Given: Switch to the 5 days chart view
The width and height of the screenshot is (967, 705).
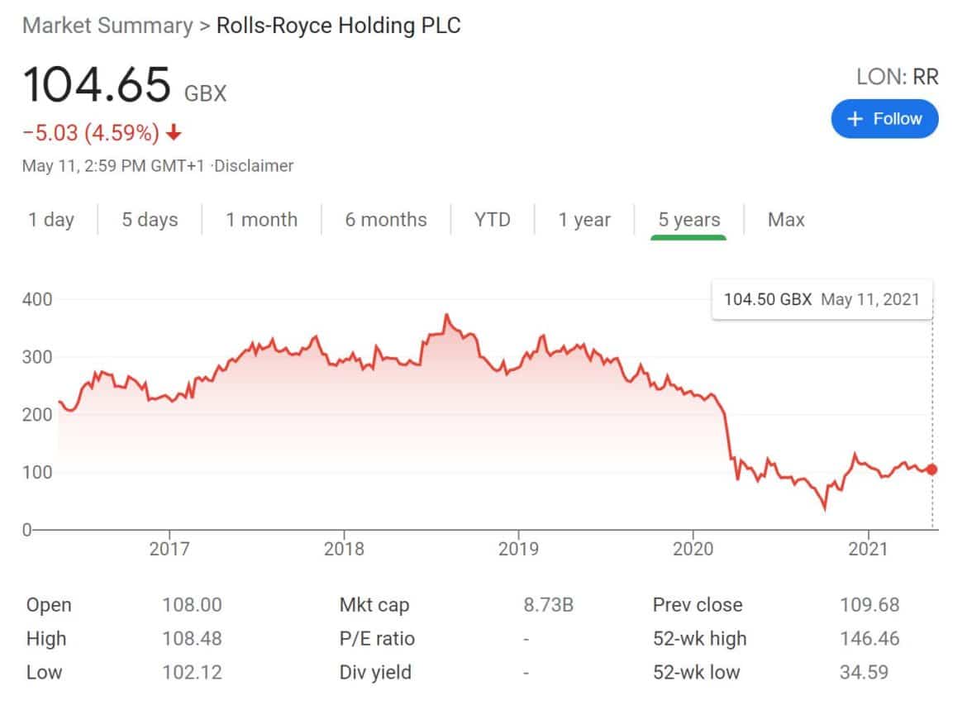Looking at the screenshot, I should (x=150, y=220).
